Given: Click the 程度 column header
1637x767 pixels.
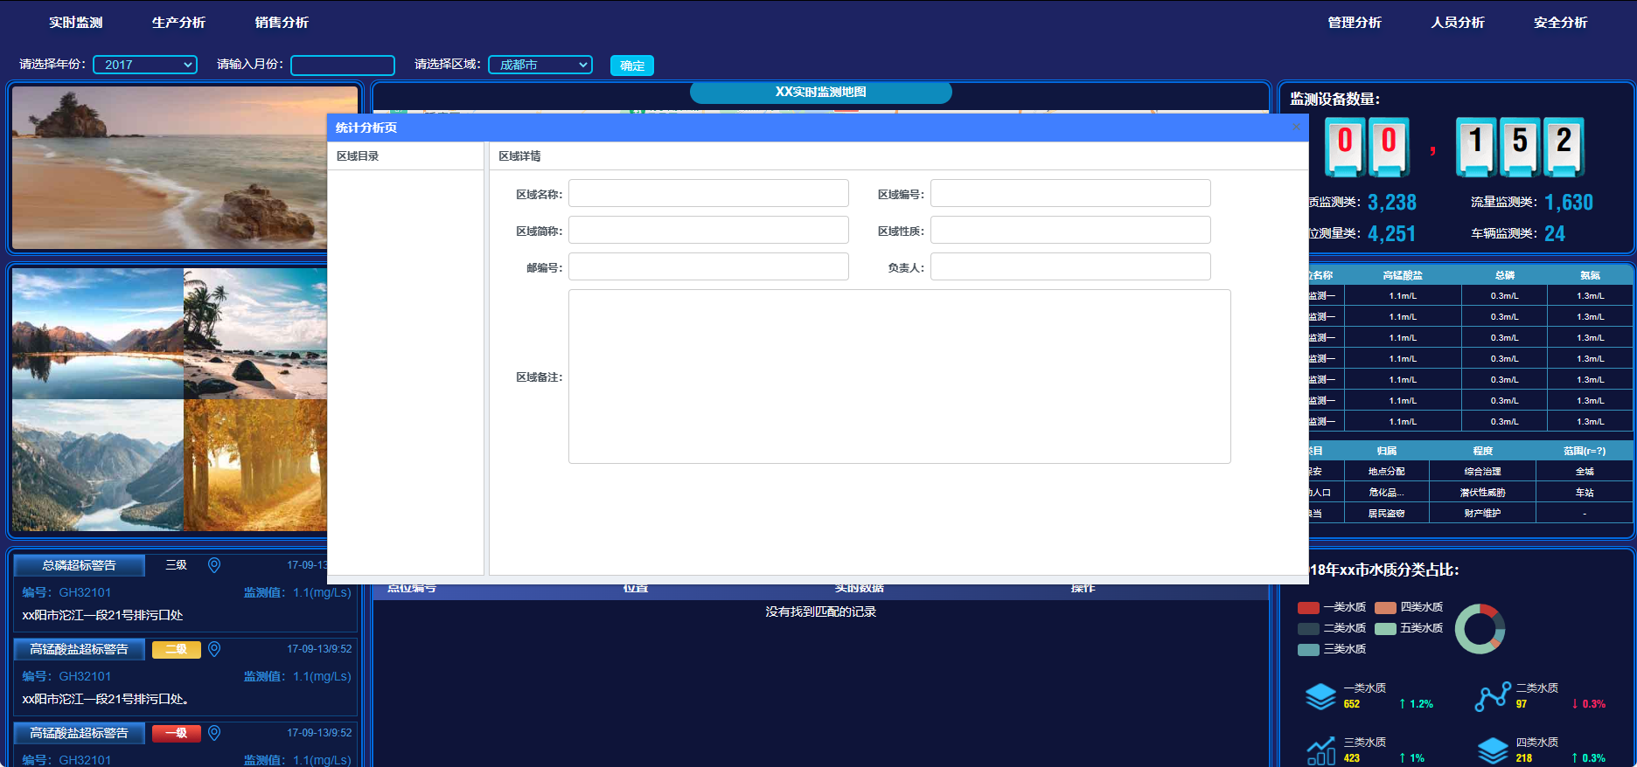Looking at the screenshot, I should [x=1482, y=451].
